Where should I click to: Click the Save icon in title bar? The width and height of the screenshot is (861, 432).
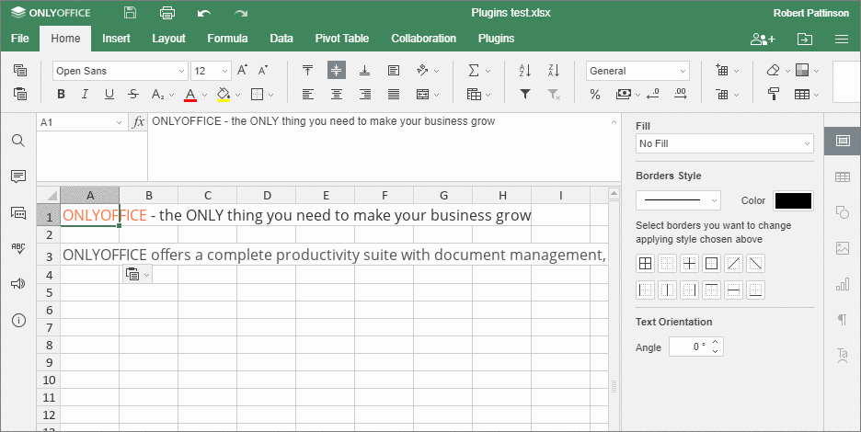(x=130, y=13)
